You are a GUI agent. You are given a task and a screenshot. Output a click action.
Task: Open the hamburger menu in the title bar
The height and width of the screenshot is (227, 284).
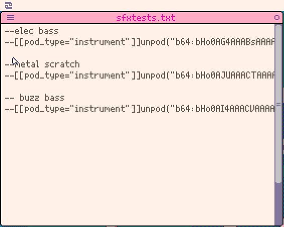[x=11, y=18]
